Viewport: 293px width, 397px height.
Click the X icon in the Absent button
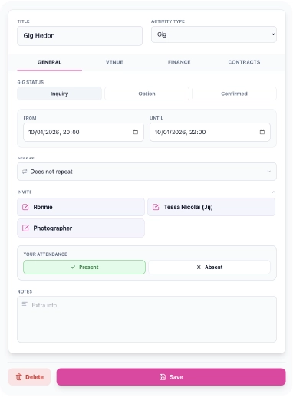[199, 267]
